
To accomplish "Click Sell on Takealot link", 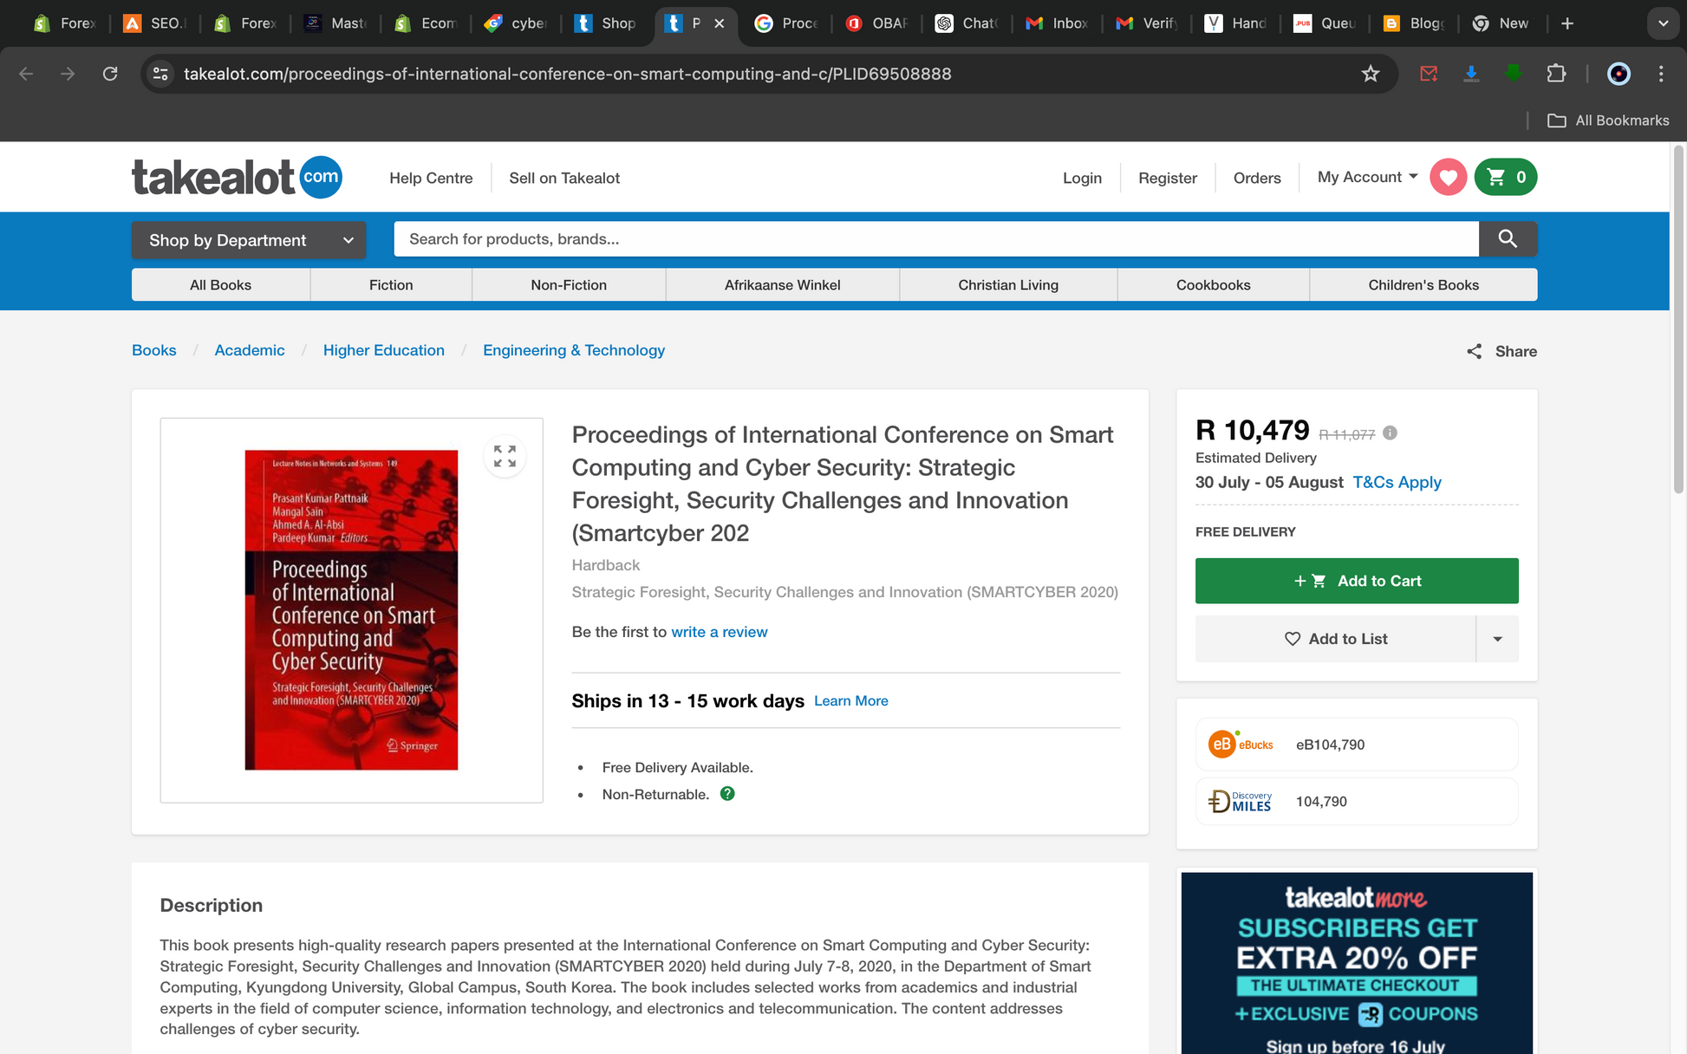I will point(564,178).
